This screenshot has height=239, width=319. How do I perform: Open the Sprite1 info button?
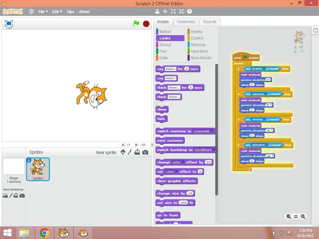pyautogui.click(x=29, y=160)
